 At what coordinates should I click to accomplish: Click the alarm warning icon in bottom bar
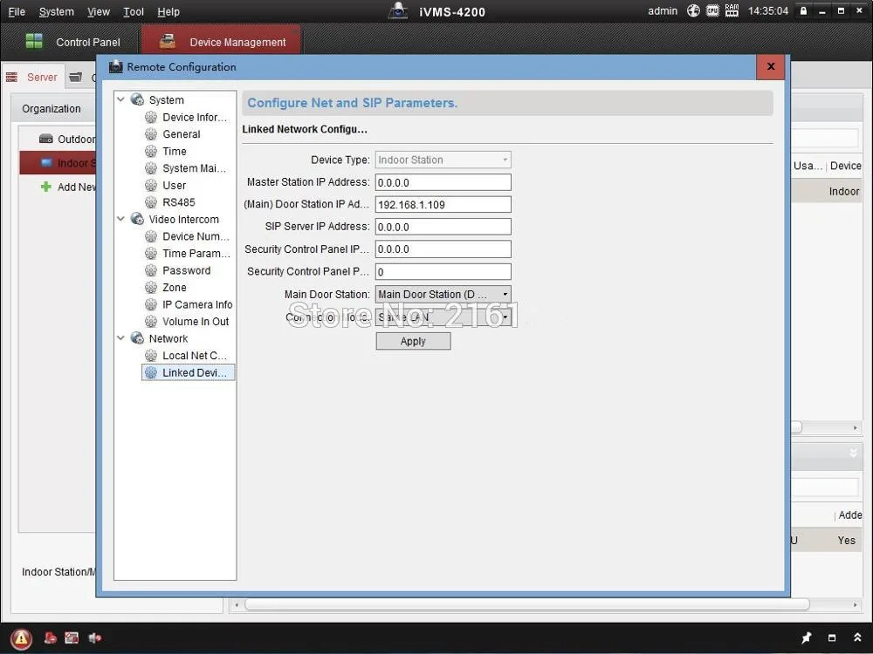point(21,638)
